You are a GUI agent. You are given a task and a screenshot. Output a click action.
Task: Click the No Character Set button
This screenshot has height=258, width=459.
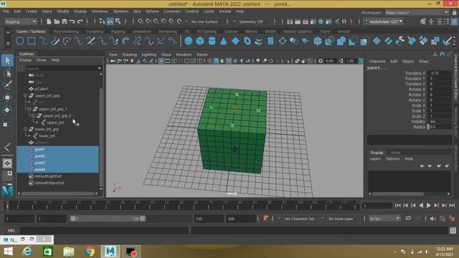click(x=300, y=219)
